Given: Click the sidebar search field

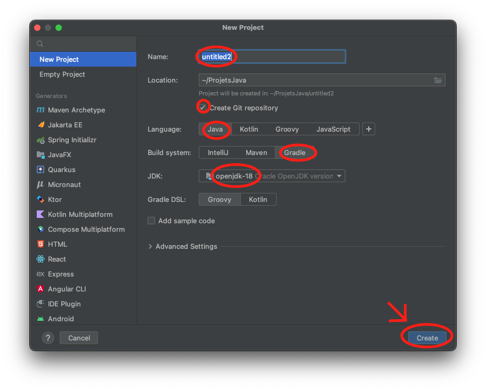Looking at the screenshot, I should click(83, 44).
